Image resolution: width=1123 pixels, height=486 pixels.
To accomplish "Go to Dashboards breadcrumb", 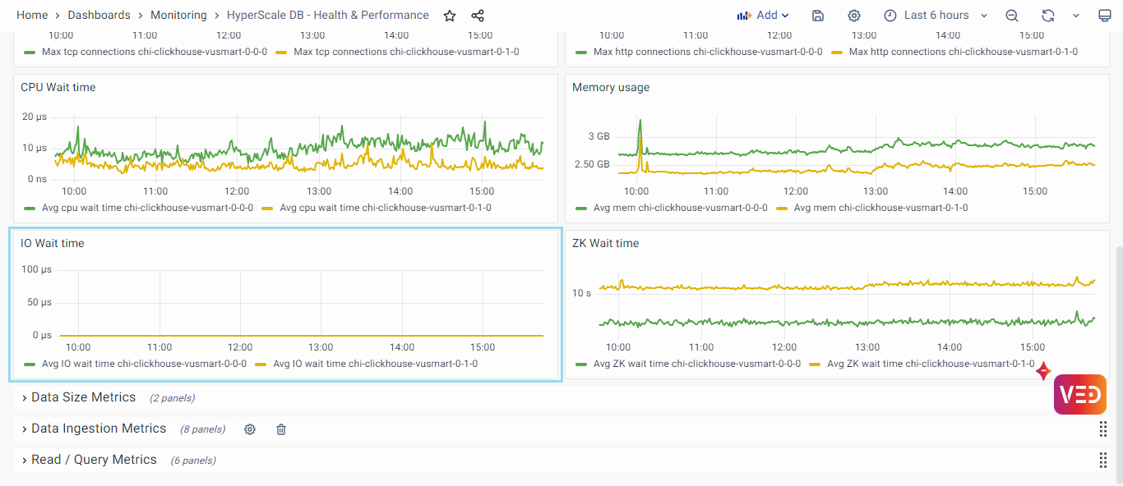I will (99, 16).
